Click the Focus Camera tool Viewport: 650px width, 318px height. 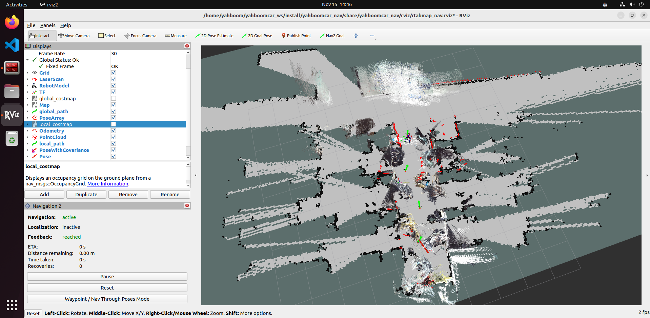pos(140,36)
